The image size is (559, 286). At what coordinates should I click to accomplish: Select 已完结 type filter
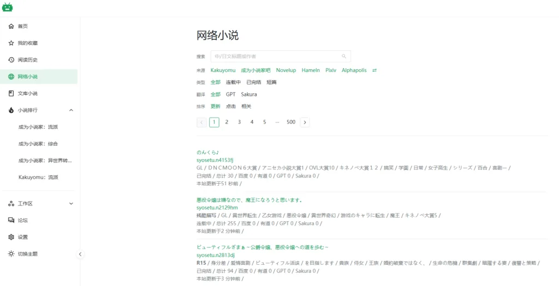(253, 82)
